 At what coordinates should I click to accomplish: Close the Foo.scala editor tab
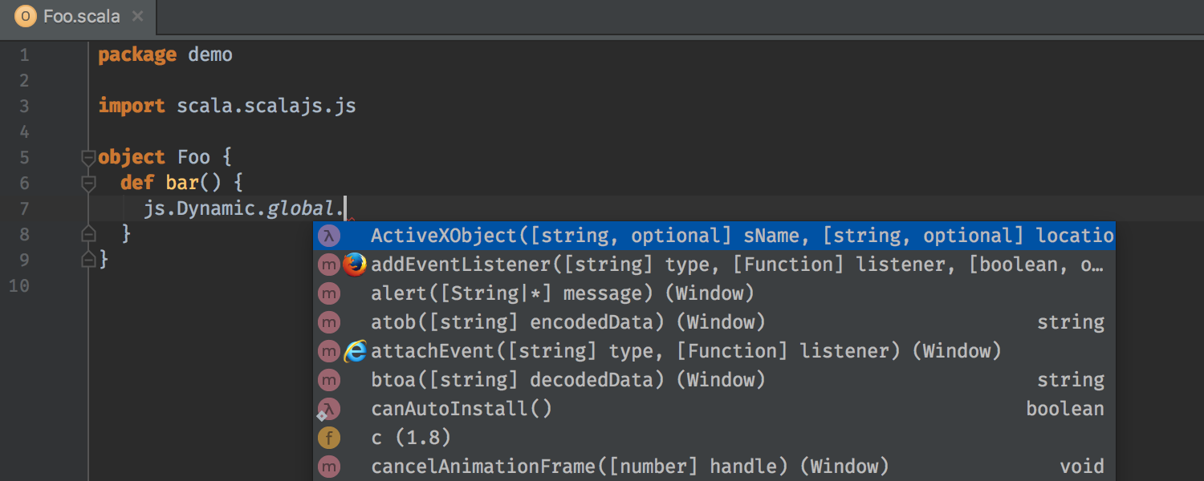click(x=138, y=16)
